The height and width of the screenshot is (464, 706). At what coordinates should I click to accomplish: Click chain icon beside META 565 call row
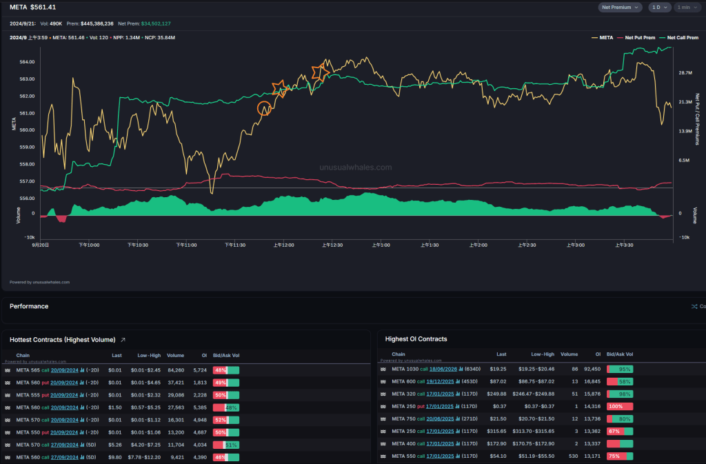click(x=9, y=370)
